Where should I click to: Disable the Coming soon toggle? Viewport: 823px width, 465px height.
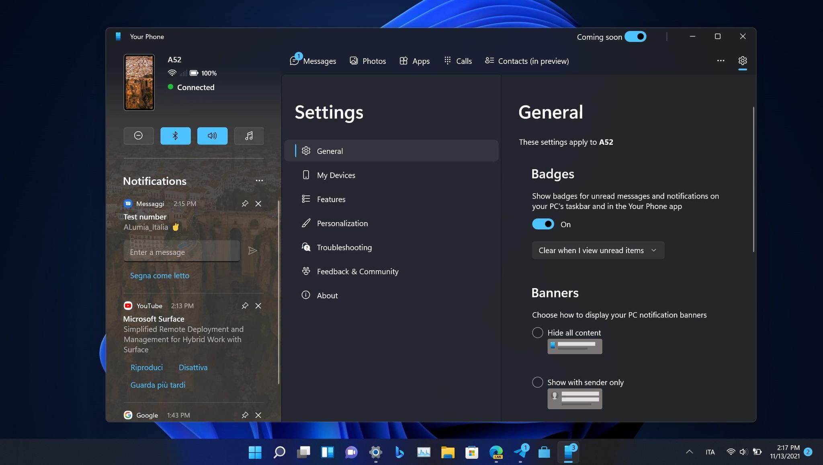[636, 37]
